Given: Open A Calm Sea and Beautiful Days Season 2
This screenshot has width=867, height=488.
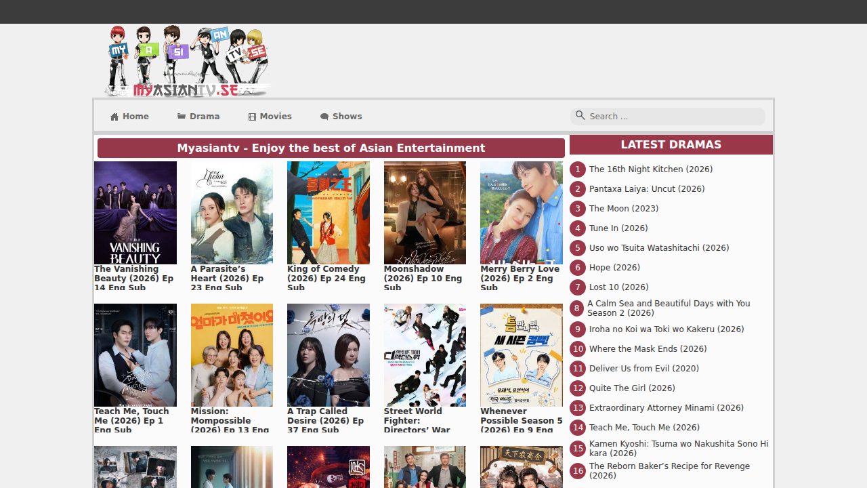Looking at the screenshot, I should (x=669, y=308).
